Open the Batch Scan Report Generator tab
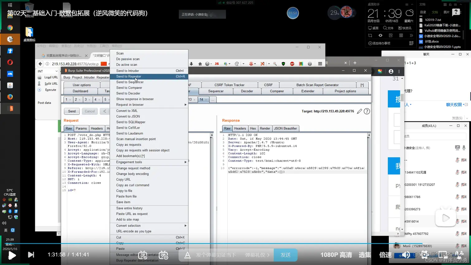Viewport: 471px width, 265px height. point(317,85)
